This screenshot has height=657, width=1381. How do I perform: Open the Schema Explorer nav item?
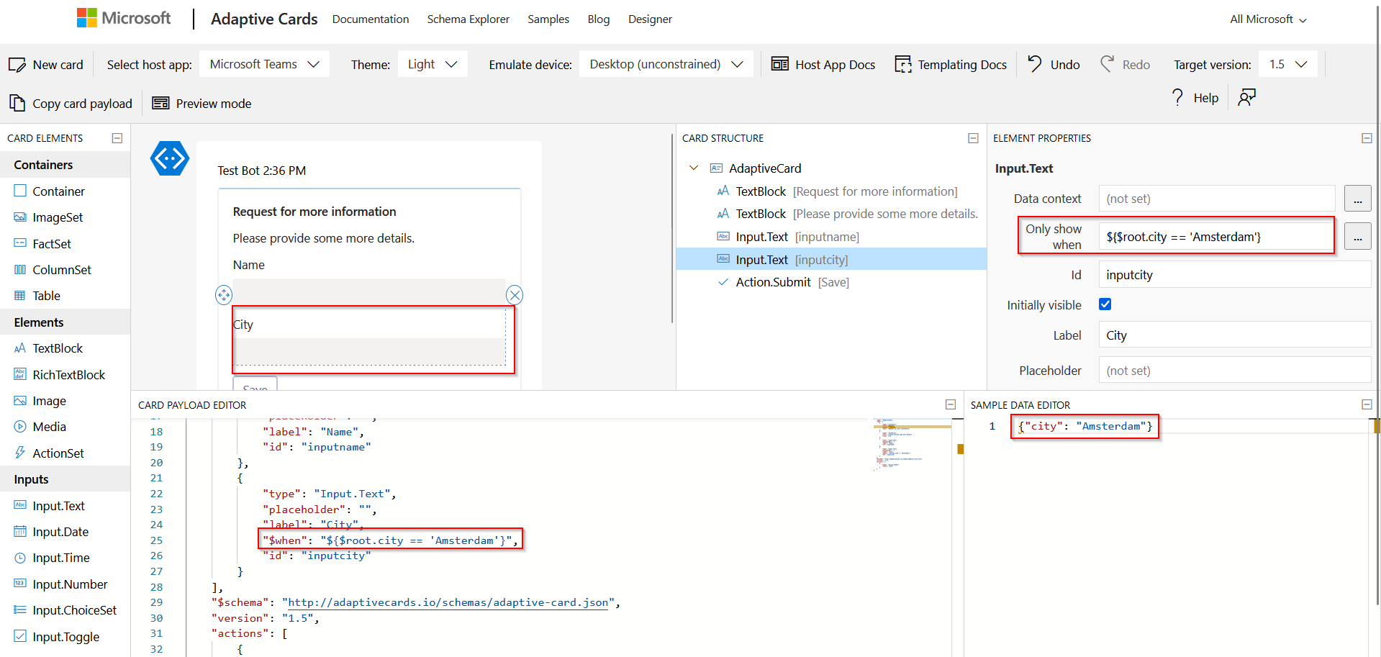coord(468,19)
